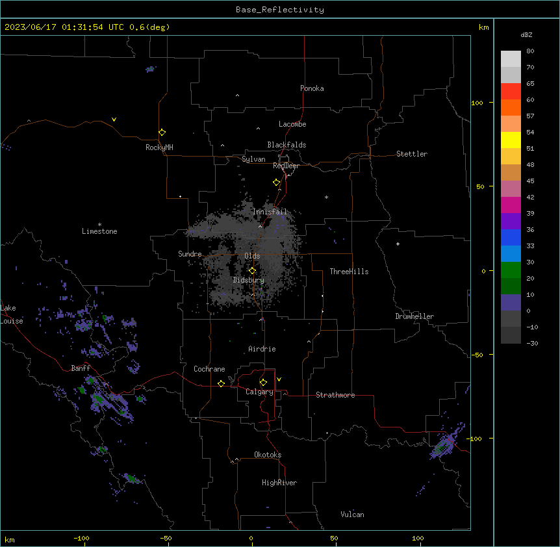Click the HighRiver label
Viewport: 560px width, 547px height.
[x=279, y=483]
